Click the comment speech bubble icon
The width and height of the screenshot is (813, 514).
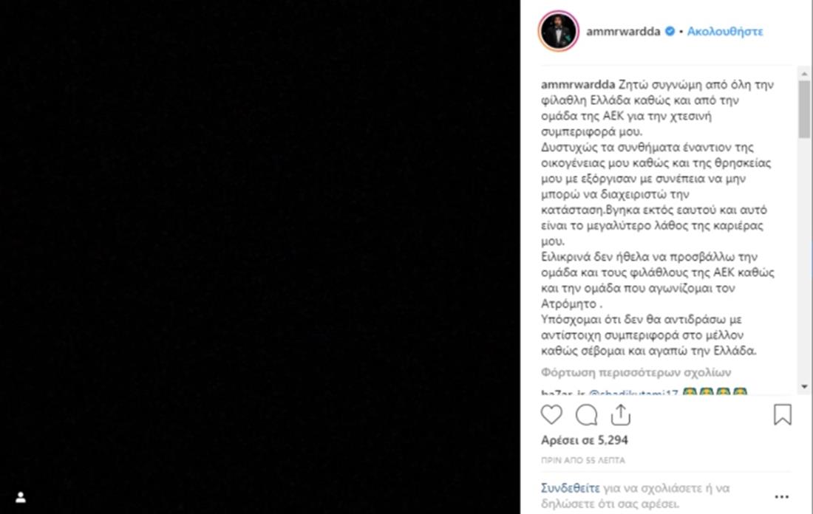(586, 415)
